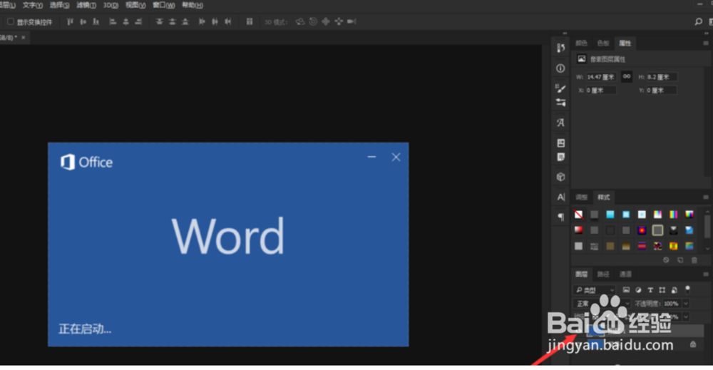Image resolution: width=713 pixels, height=370 pixels.
Task: Open the search magnifier icon
Action: coord(699,21)
